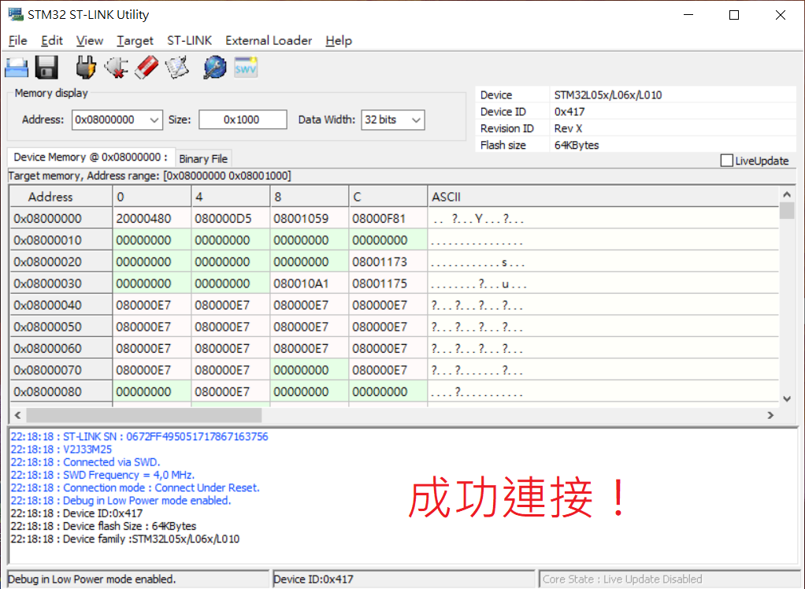Click the Revision ID value Rev X
This screenshot has height=589, width=805.
(568, 129)
